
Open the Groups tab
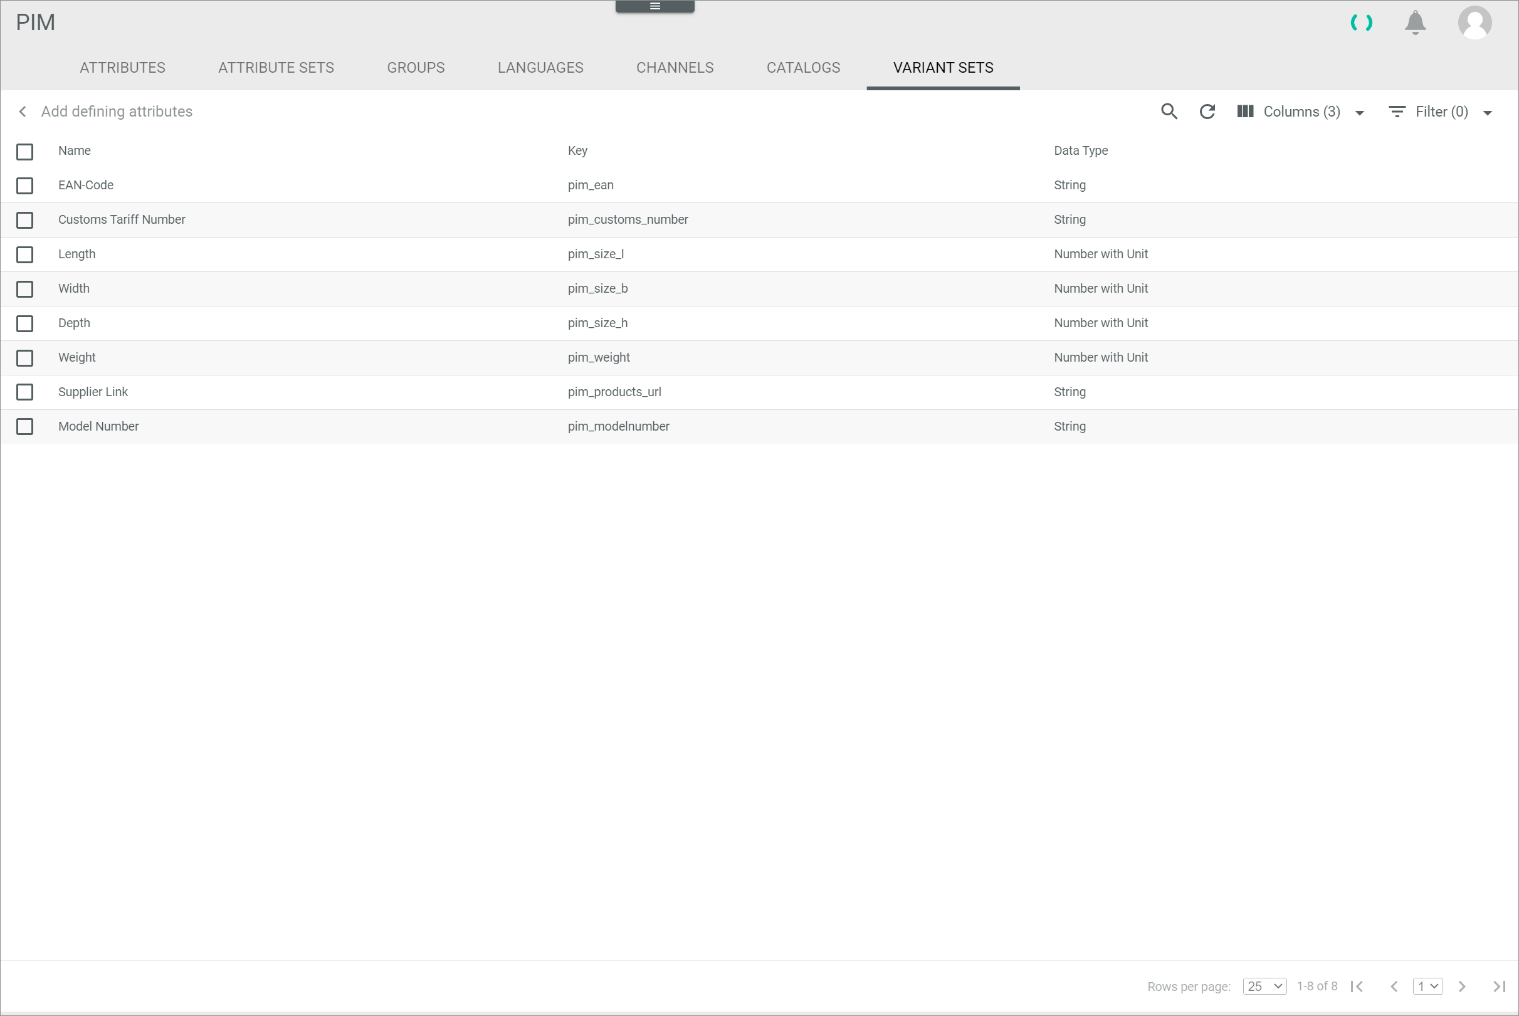(x=416, y=68)
